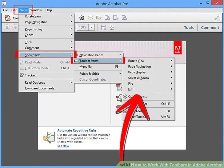Screen dimensions: 224x168
Task: Click the 100% zoom value field
Action: tap(83, 27)
